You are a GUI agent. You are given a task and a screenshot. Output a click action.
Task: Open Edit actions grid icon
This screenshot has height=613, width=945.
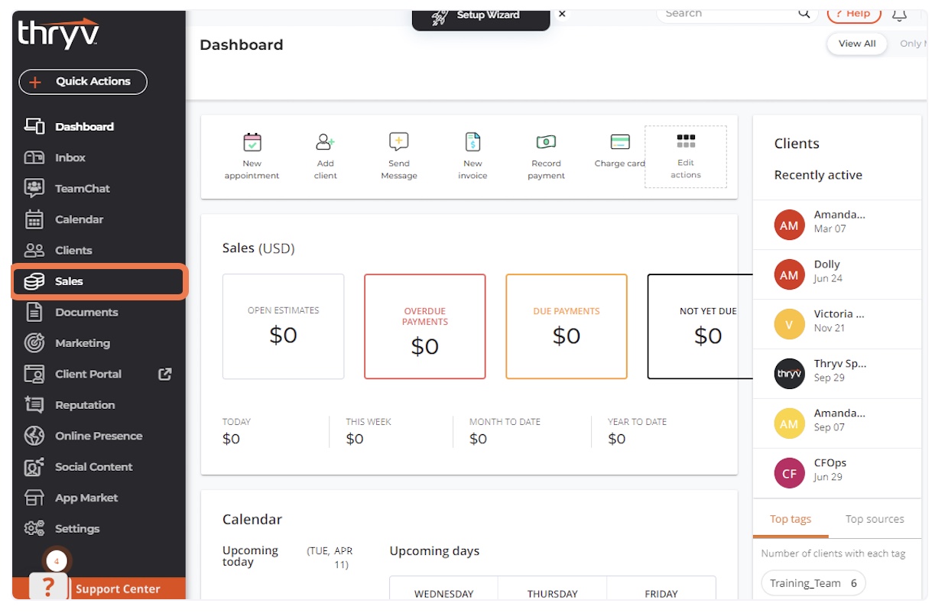686,141
